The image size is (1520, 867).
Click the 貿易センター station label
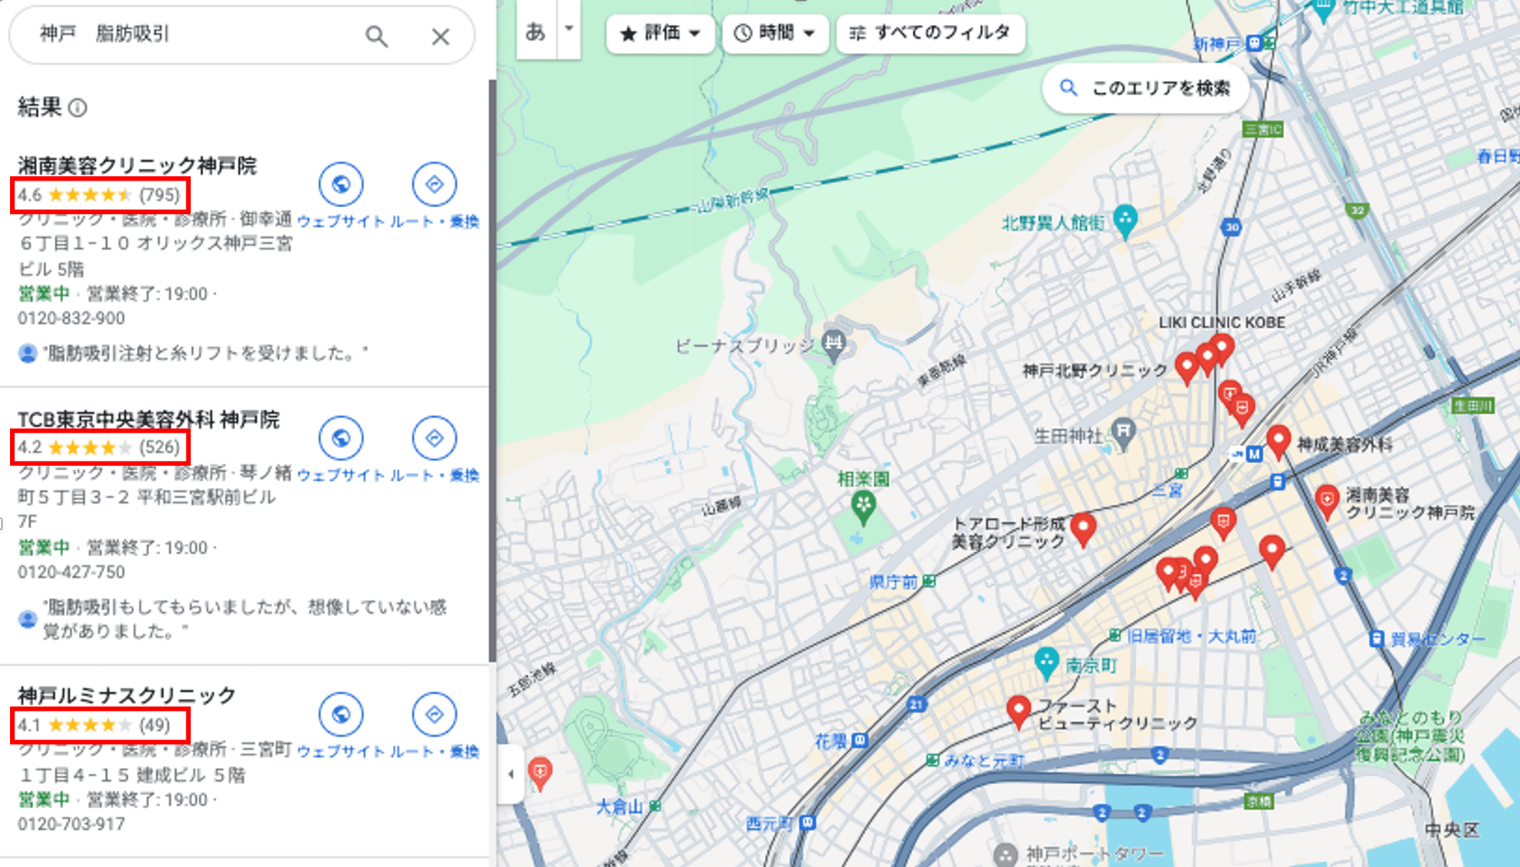(x=1438, y=638)
